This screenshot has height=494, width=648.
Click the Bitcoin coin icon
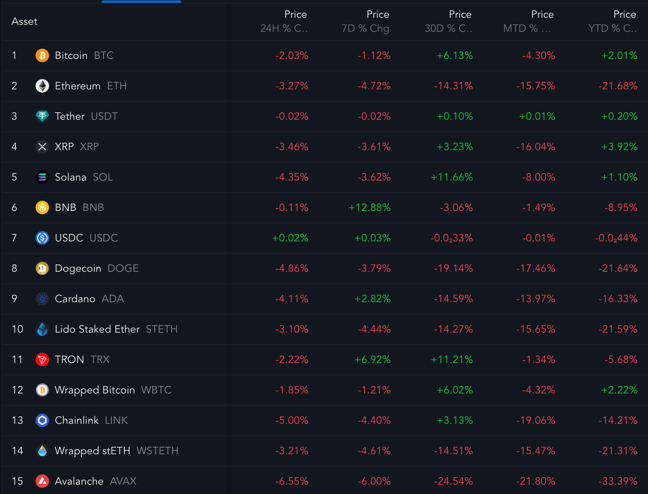click(x=42, y=56)
